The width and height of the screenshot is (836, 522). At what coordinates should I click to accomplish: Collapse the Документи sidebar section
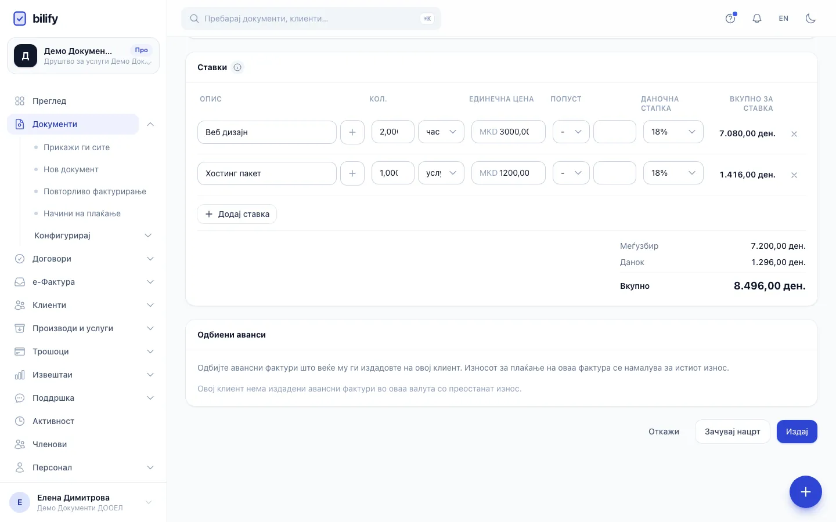click(150, 124)
